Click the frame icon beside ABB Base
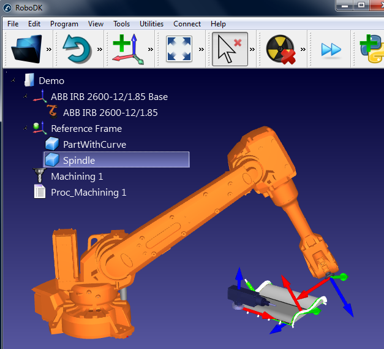 (x=40, y=96)
